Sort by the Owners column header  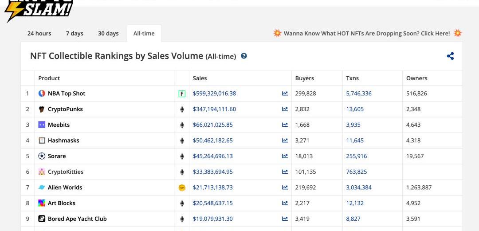(416, 78)
